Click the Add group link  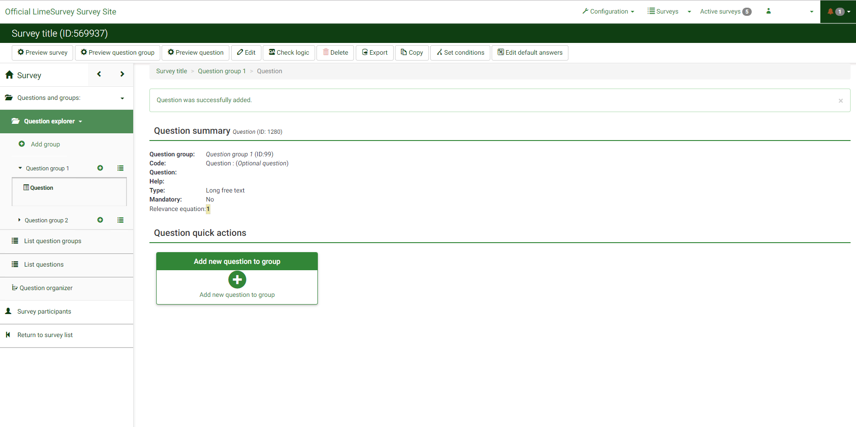pyautogui.click(x=46, y=144)
